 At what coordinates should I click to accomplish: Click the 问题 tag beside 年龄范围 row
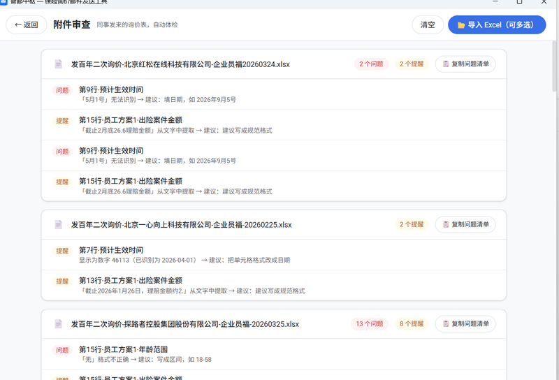pos(62,351)
